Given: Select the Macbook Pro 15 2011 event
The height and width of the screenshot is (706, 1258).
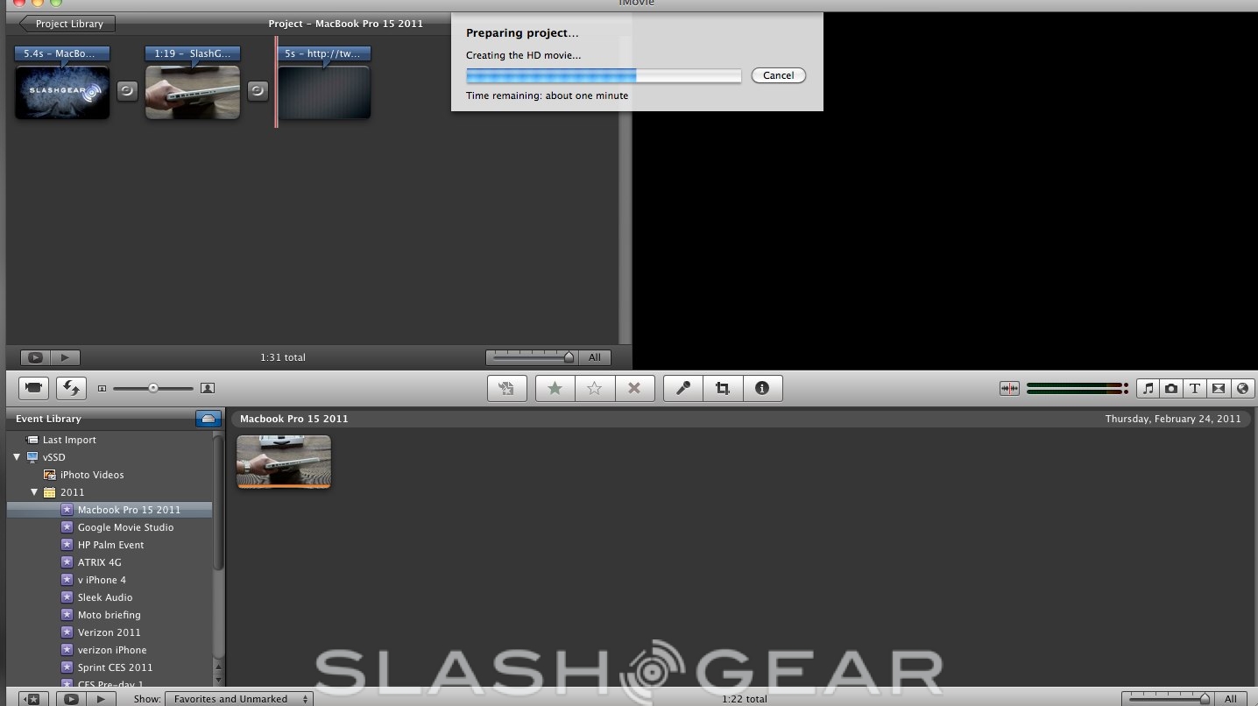Looking at the screenshot, I should pos(110,510).
